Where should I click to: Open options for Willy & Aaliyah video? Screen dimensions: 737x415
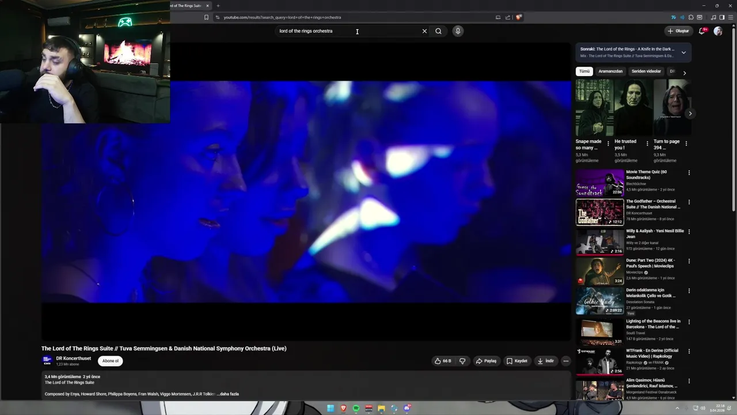pyautogui.click(x=689, y=232)
